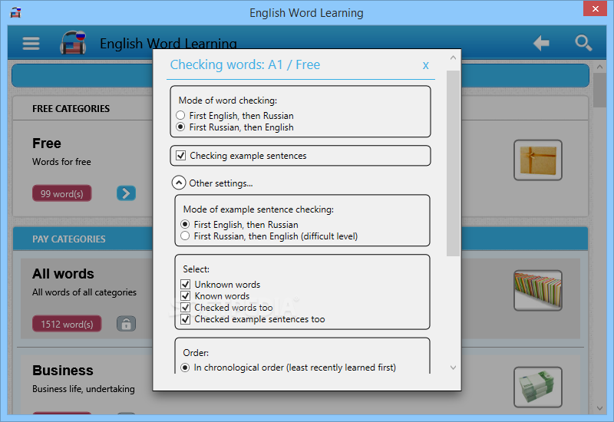Click the title bar app icon
614x422 pixels.
point(15,12)
